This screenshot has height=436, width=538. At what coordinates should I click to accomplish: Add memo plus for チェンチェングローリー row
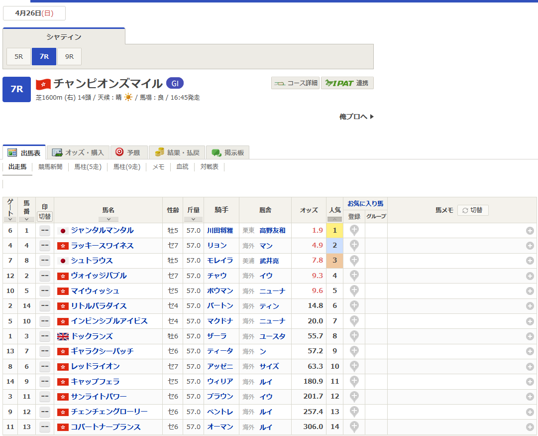(530, 412)
